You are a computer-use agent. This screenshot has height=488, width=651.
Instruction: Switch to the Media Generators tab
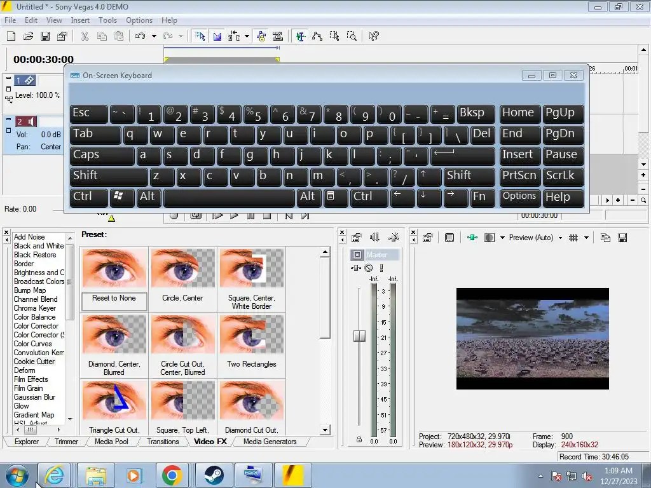[270, 442]
